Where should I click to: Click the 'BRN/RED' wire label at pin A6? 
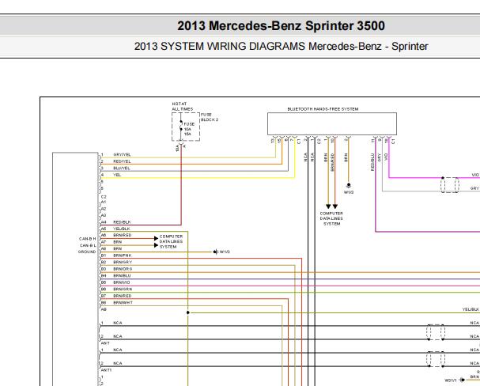pyautogui.click(x=122, y=235)
